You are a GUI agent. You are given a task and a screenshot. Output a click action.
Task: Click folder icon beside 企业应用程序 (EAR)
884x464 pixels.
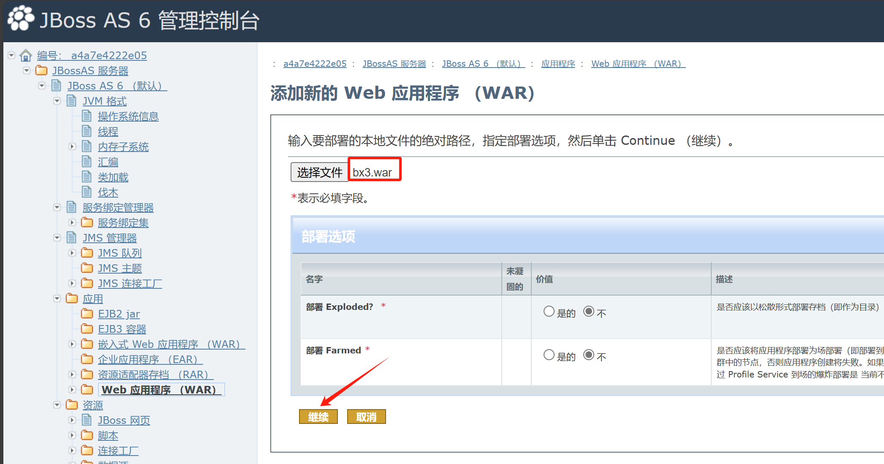87,359
